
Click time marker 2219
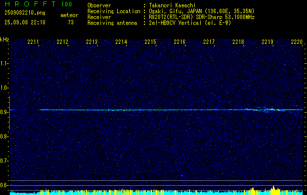[267, 41]
